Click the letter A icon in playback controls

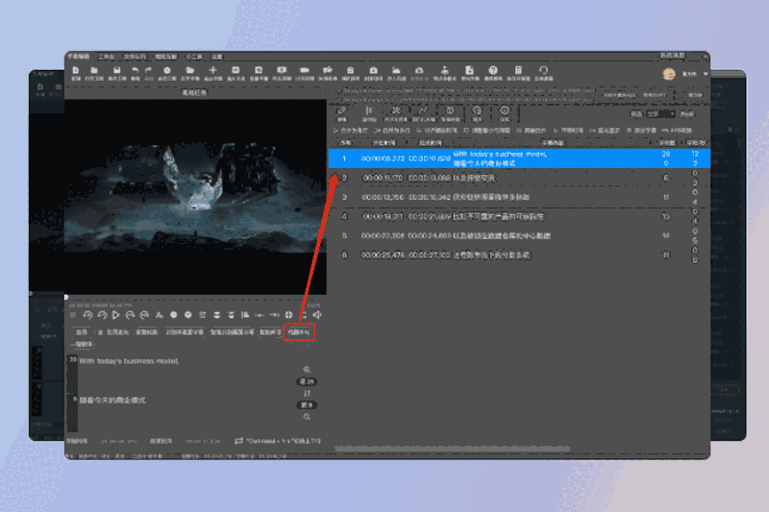(x=160, y=315)
